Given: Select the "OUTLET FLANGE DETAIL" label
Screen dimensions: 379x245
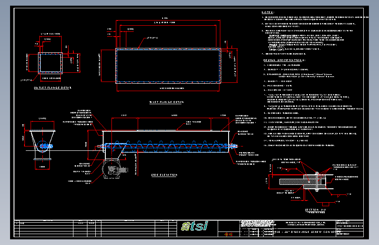Looking at the screenshot, I should pyautogui.click(x=52, y=88).
